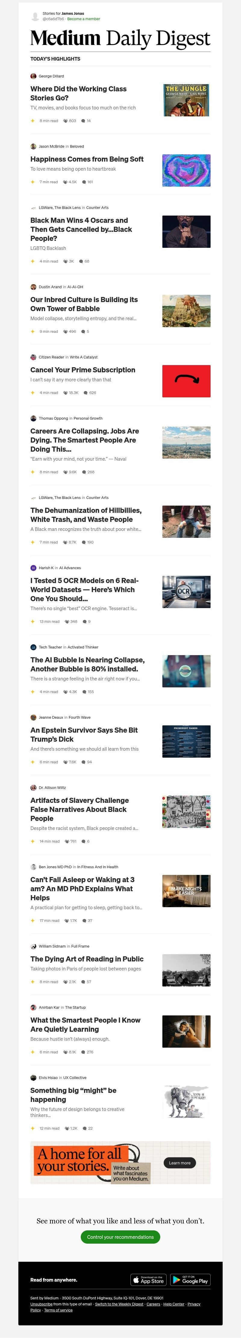
Task: Open 'Cancel Your Prime Subscription' story
Action: [83, 370]
